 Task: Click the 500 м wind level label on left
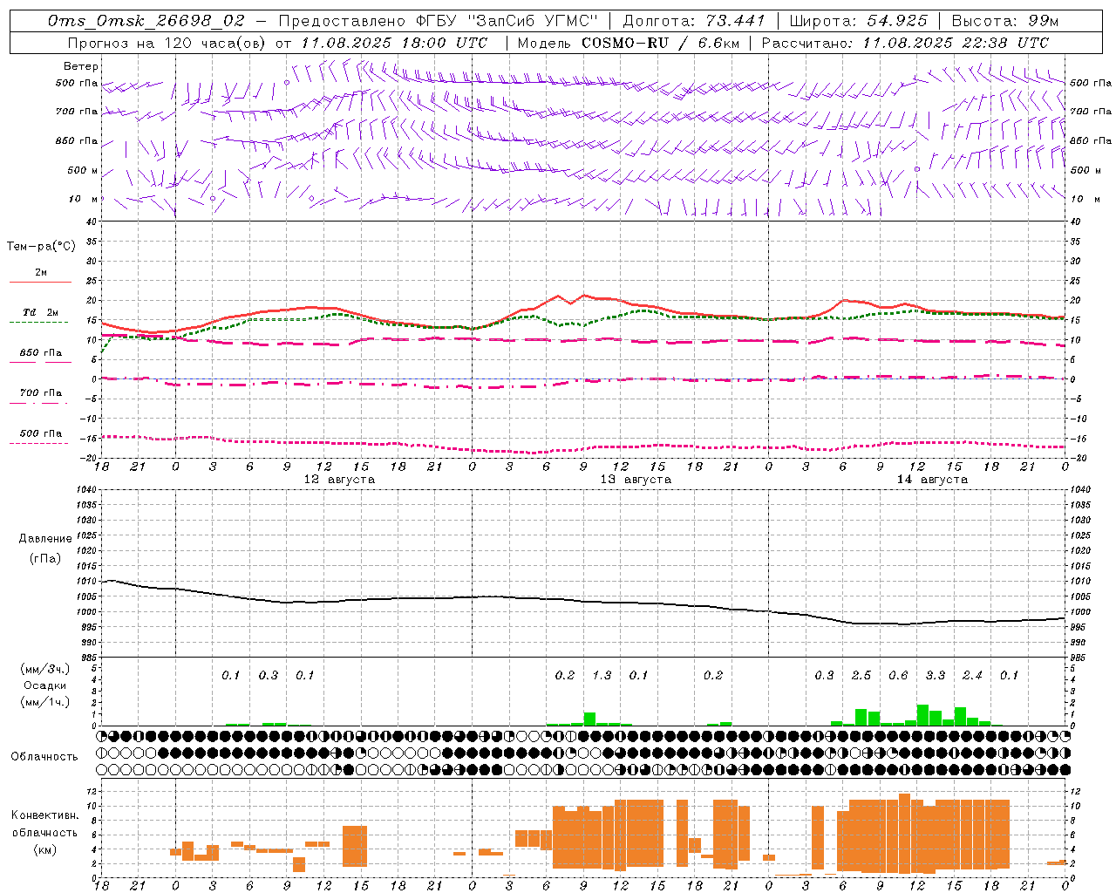[83, 170]
